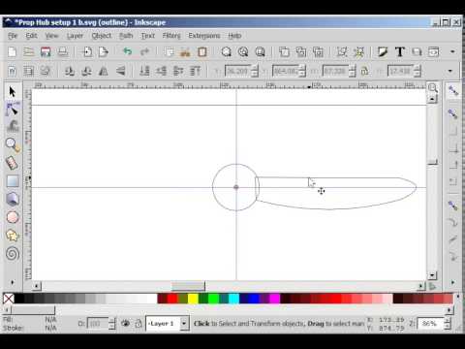Viewport: 465px width, 349px height.
Task: Open the Fill and Stroke dialog
Action: click(x=383, y=52)
